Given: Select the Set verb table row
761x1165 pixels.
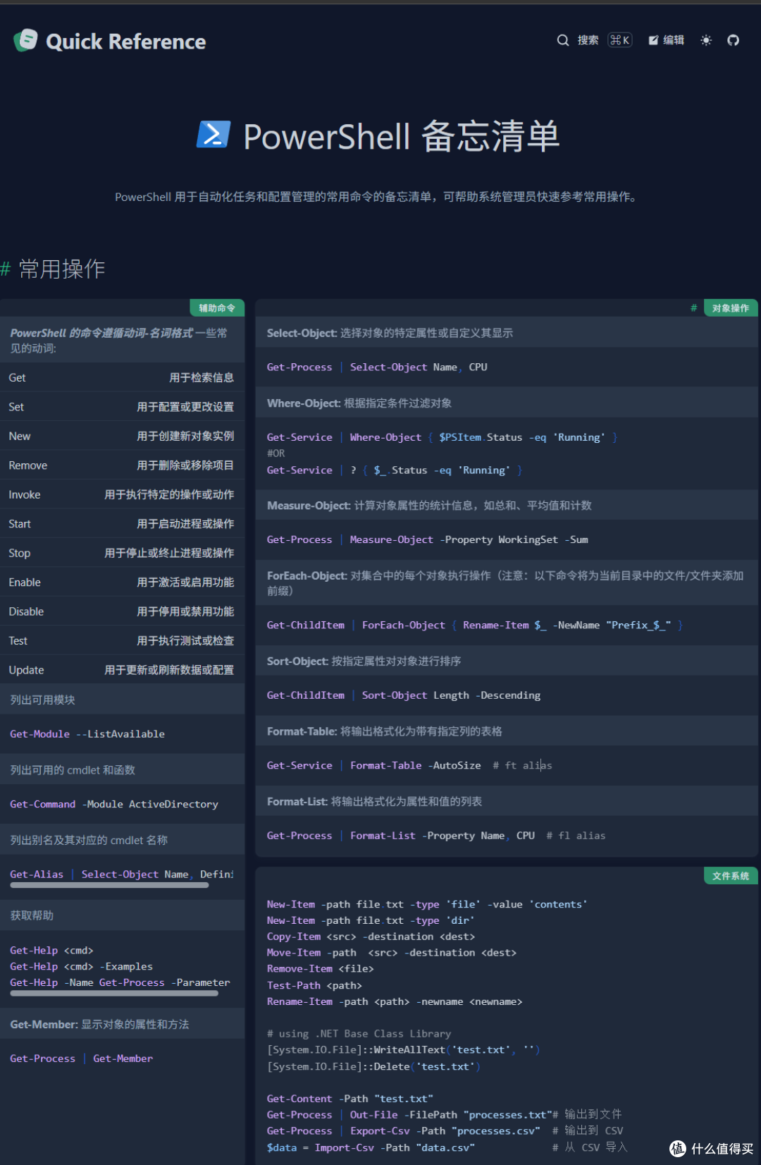Looking at the screenshot, I should pos(121,407).
